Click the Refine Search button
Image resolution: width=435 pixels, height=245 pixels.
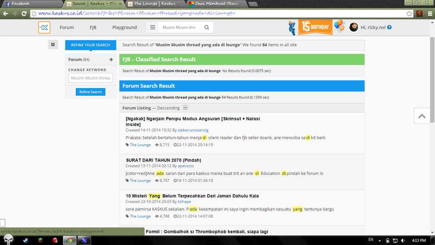(90, 92)
